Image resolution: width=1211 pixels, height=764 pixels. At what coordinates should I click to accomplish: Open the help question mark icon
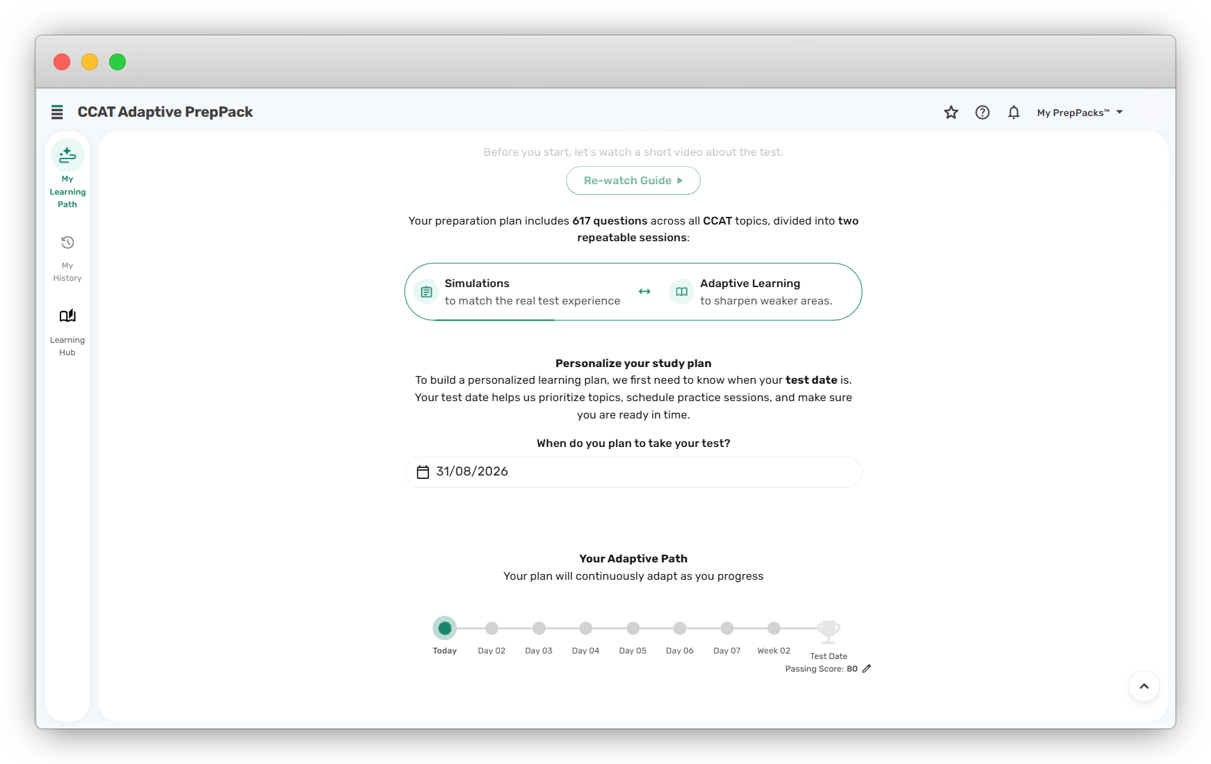[x=982, y=113]
